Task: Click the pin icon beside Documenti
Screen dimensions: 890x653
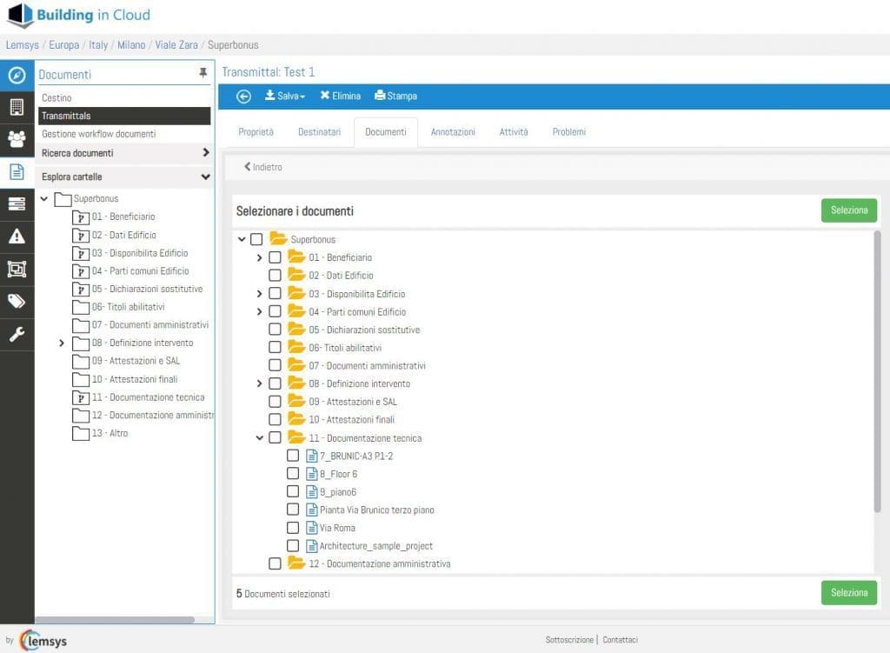Action: (x=203, y=73)
